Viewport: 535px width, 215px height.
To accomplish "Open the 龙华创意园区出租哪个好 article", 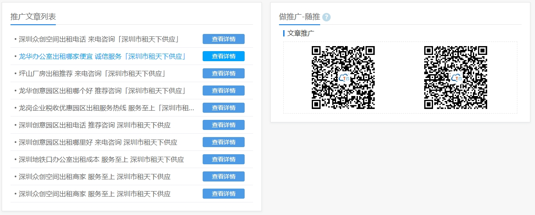I will pyautogui.click(x=102, y=91).
